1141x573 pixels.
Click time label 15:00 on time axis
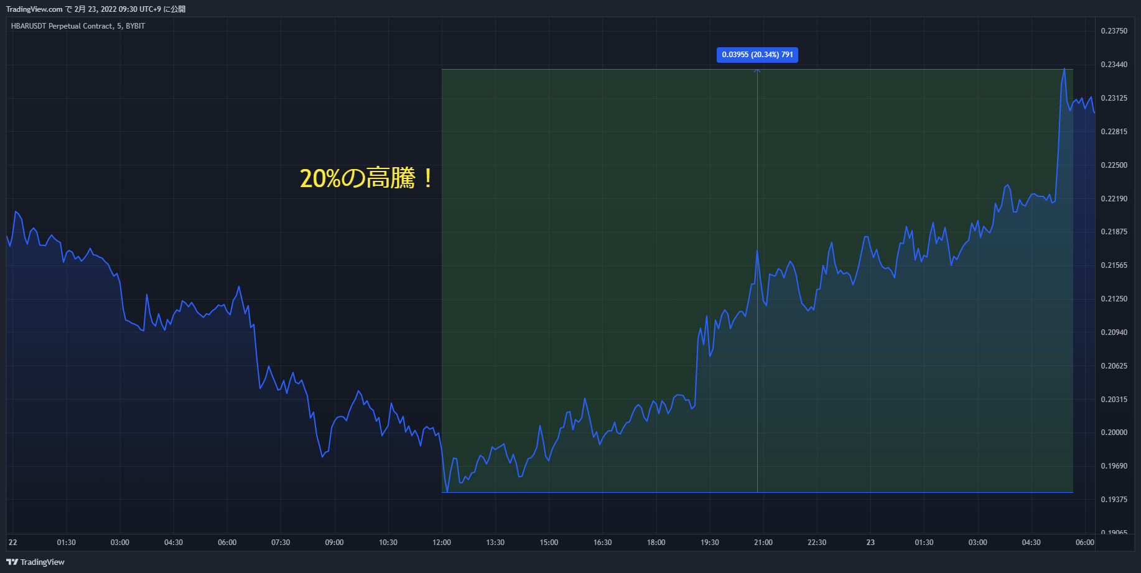[x=549, y=543]
